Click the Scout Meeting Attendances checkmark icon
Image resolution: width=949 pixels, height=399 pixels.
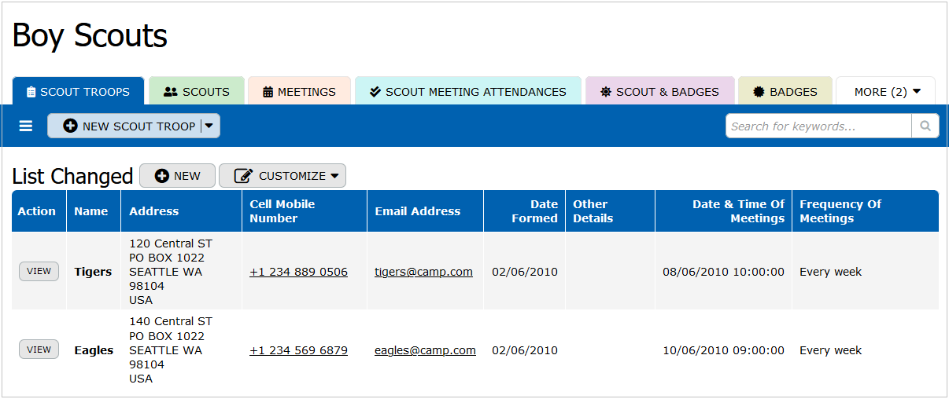[x=375, y=92]
